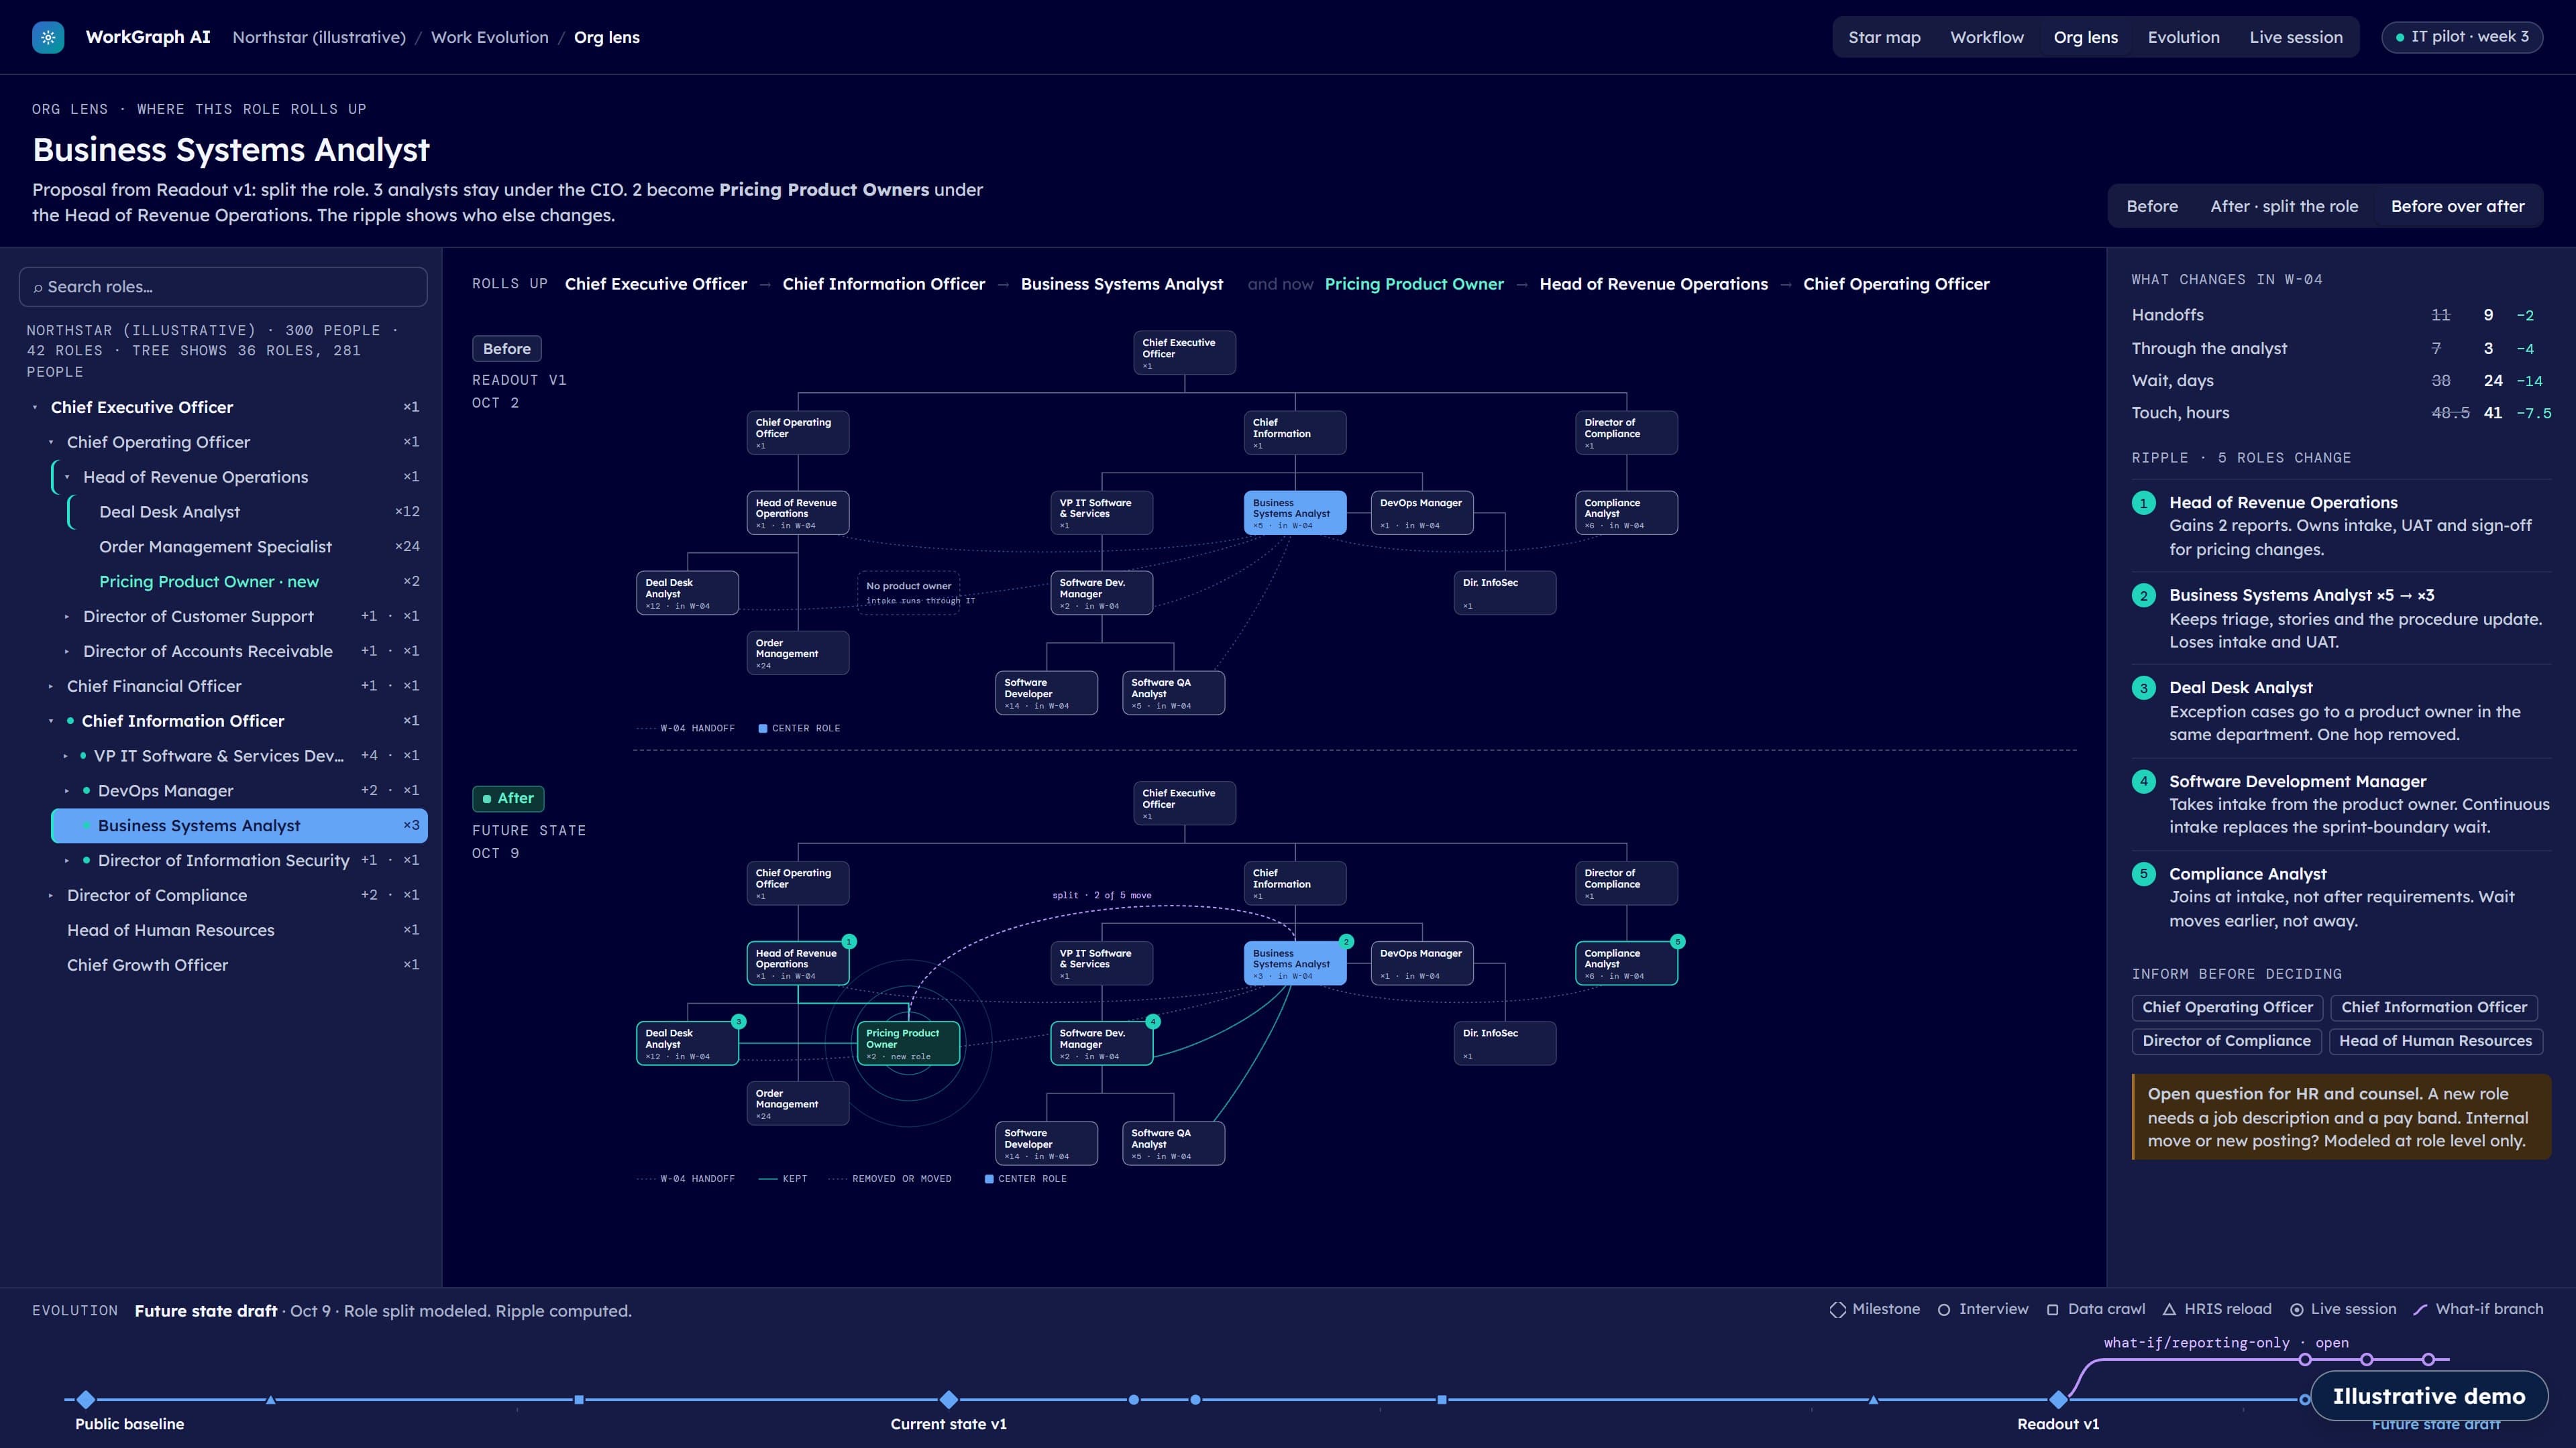Image resolution: width=2576 pixels, height=1448 pixels.
Task: Select Before over after view
Action: tap(2457, 206)
